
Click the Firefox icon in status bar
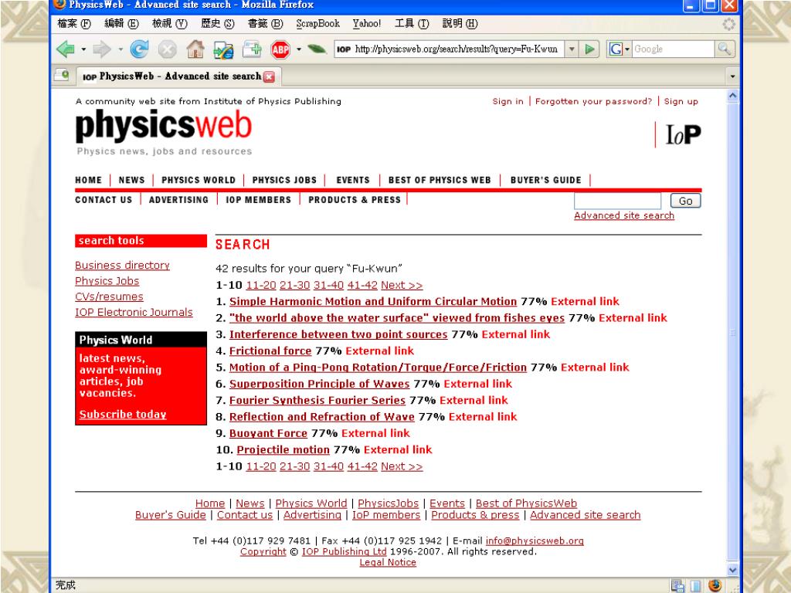pos(715,585)
